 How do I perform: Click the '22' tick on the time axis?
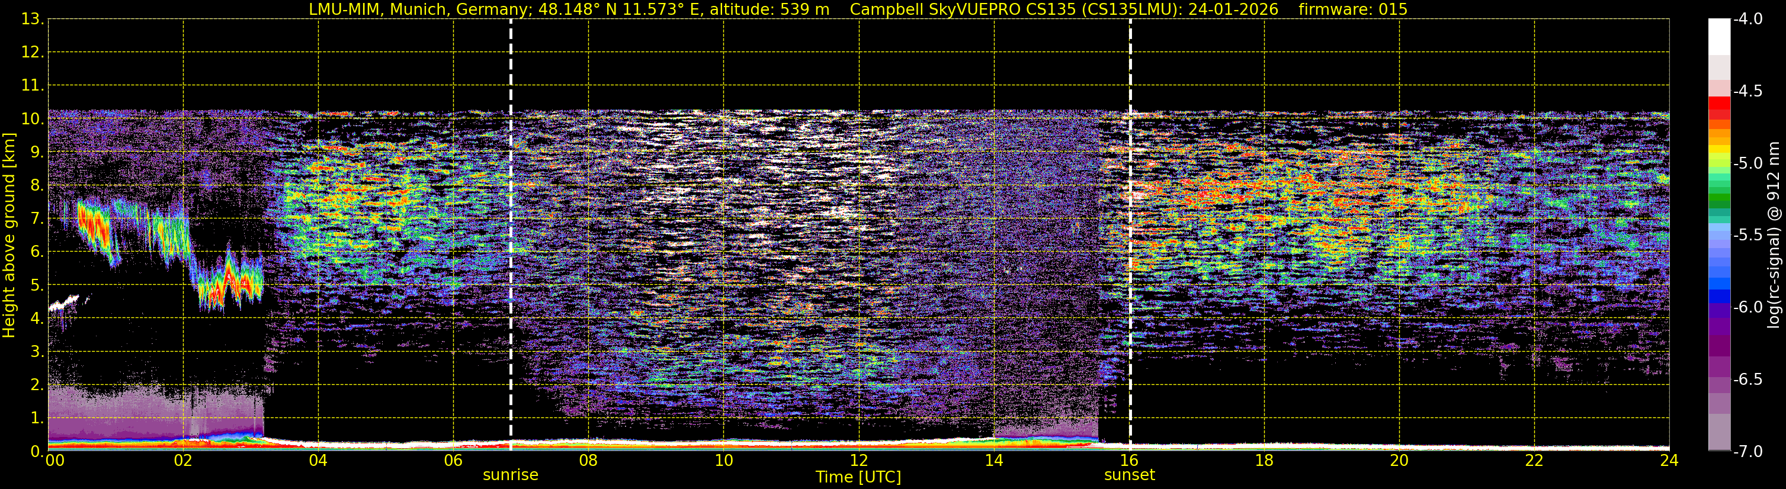[x=1534, y=461]
